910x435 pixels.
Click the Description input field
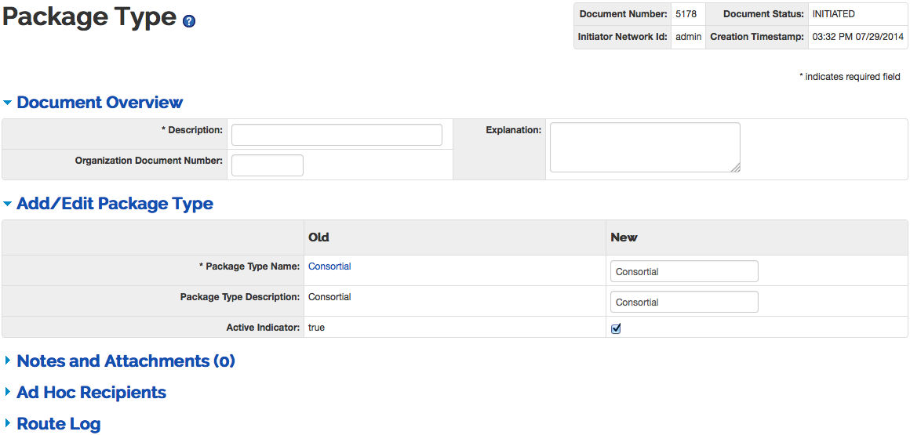[x=337, y=135]
